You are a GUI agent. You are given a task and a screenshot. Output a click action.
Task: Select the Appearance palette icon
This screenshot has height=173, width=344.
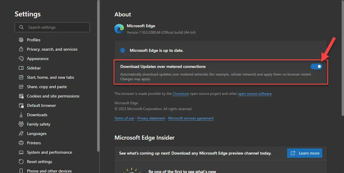(x=21, y=59)
